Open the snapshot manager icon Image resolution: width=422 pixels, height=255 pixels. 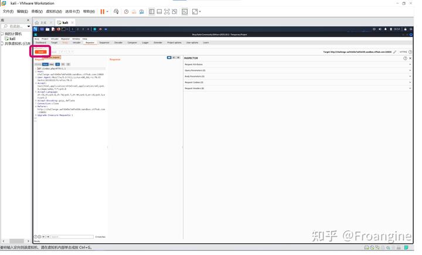coord(142,12)
